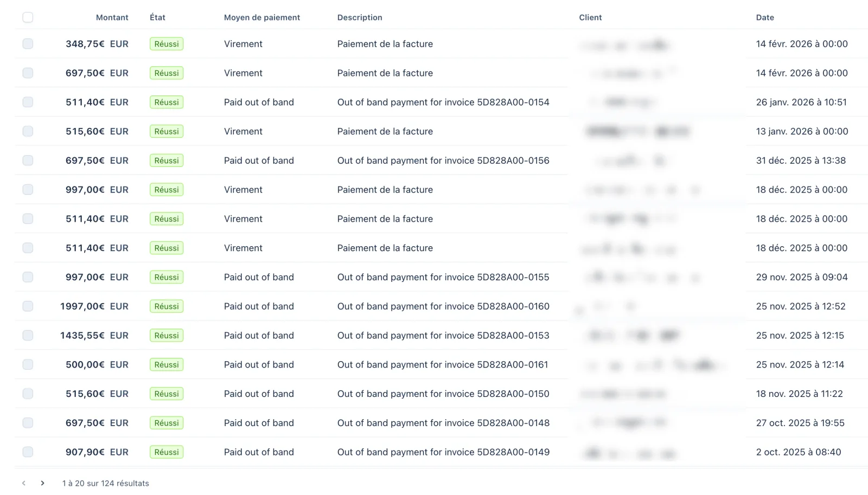This screenshot has width=868, height=495.
Task: Go to previous page of results
Action: pos(24,483)
